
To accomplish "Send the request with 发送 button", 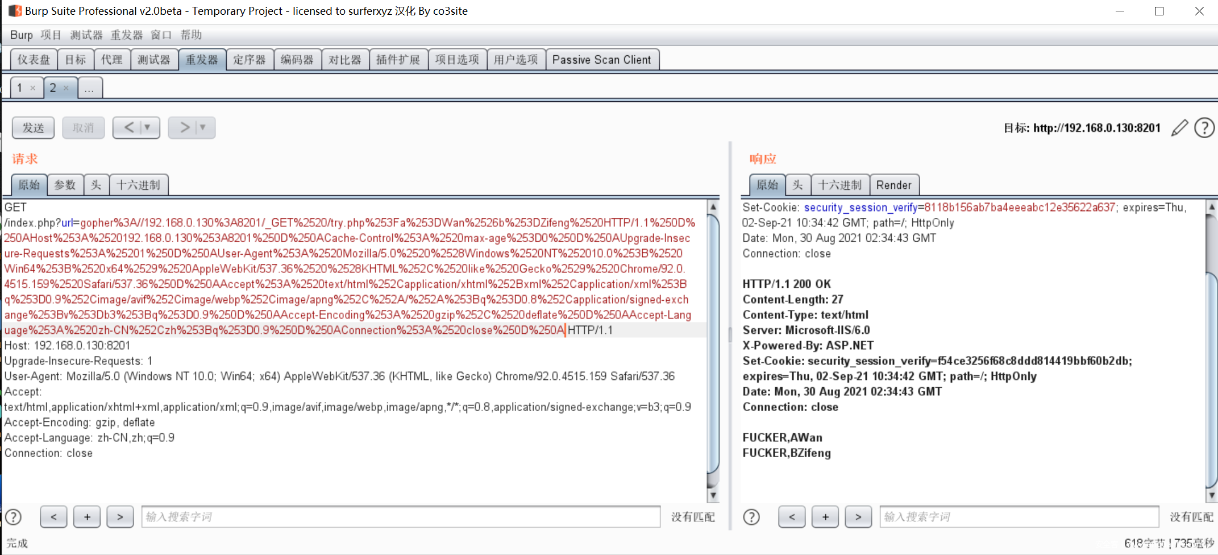I will pos(33,128).
